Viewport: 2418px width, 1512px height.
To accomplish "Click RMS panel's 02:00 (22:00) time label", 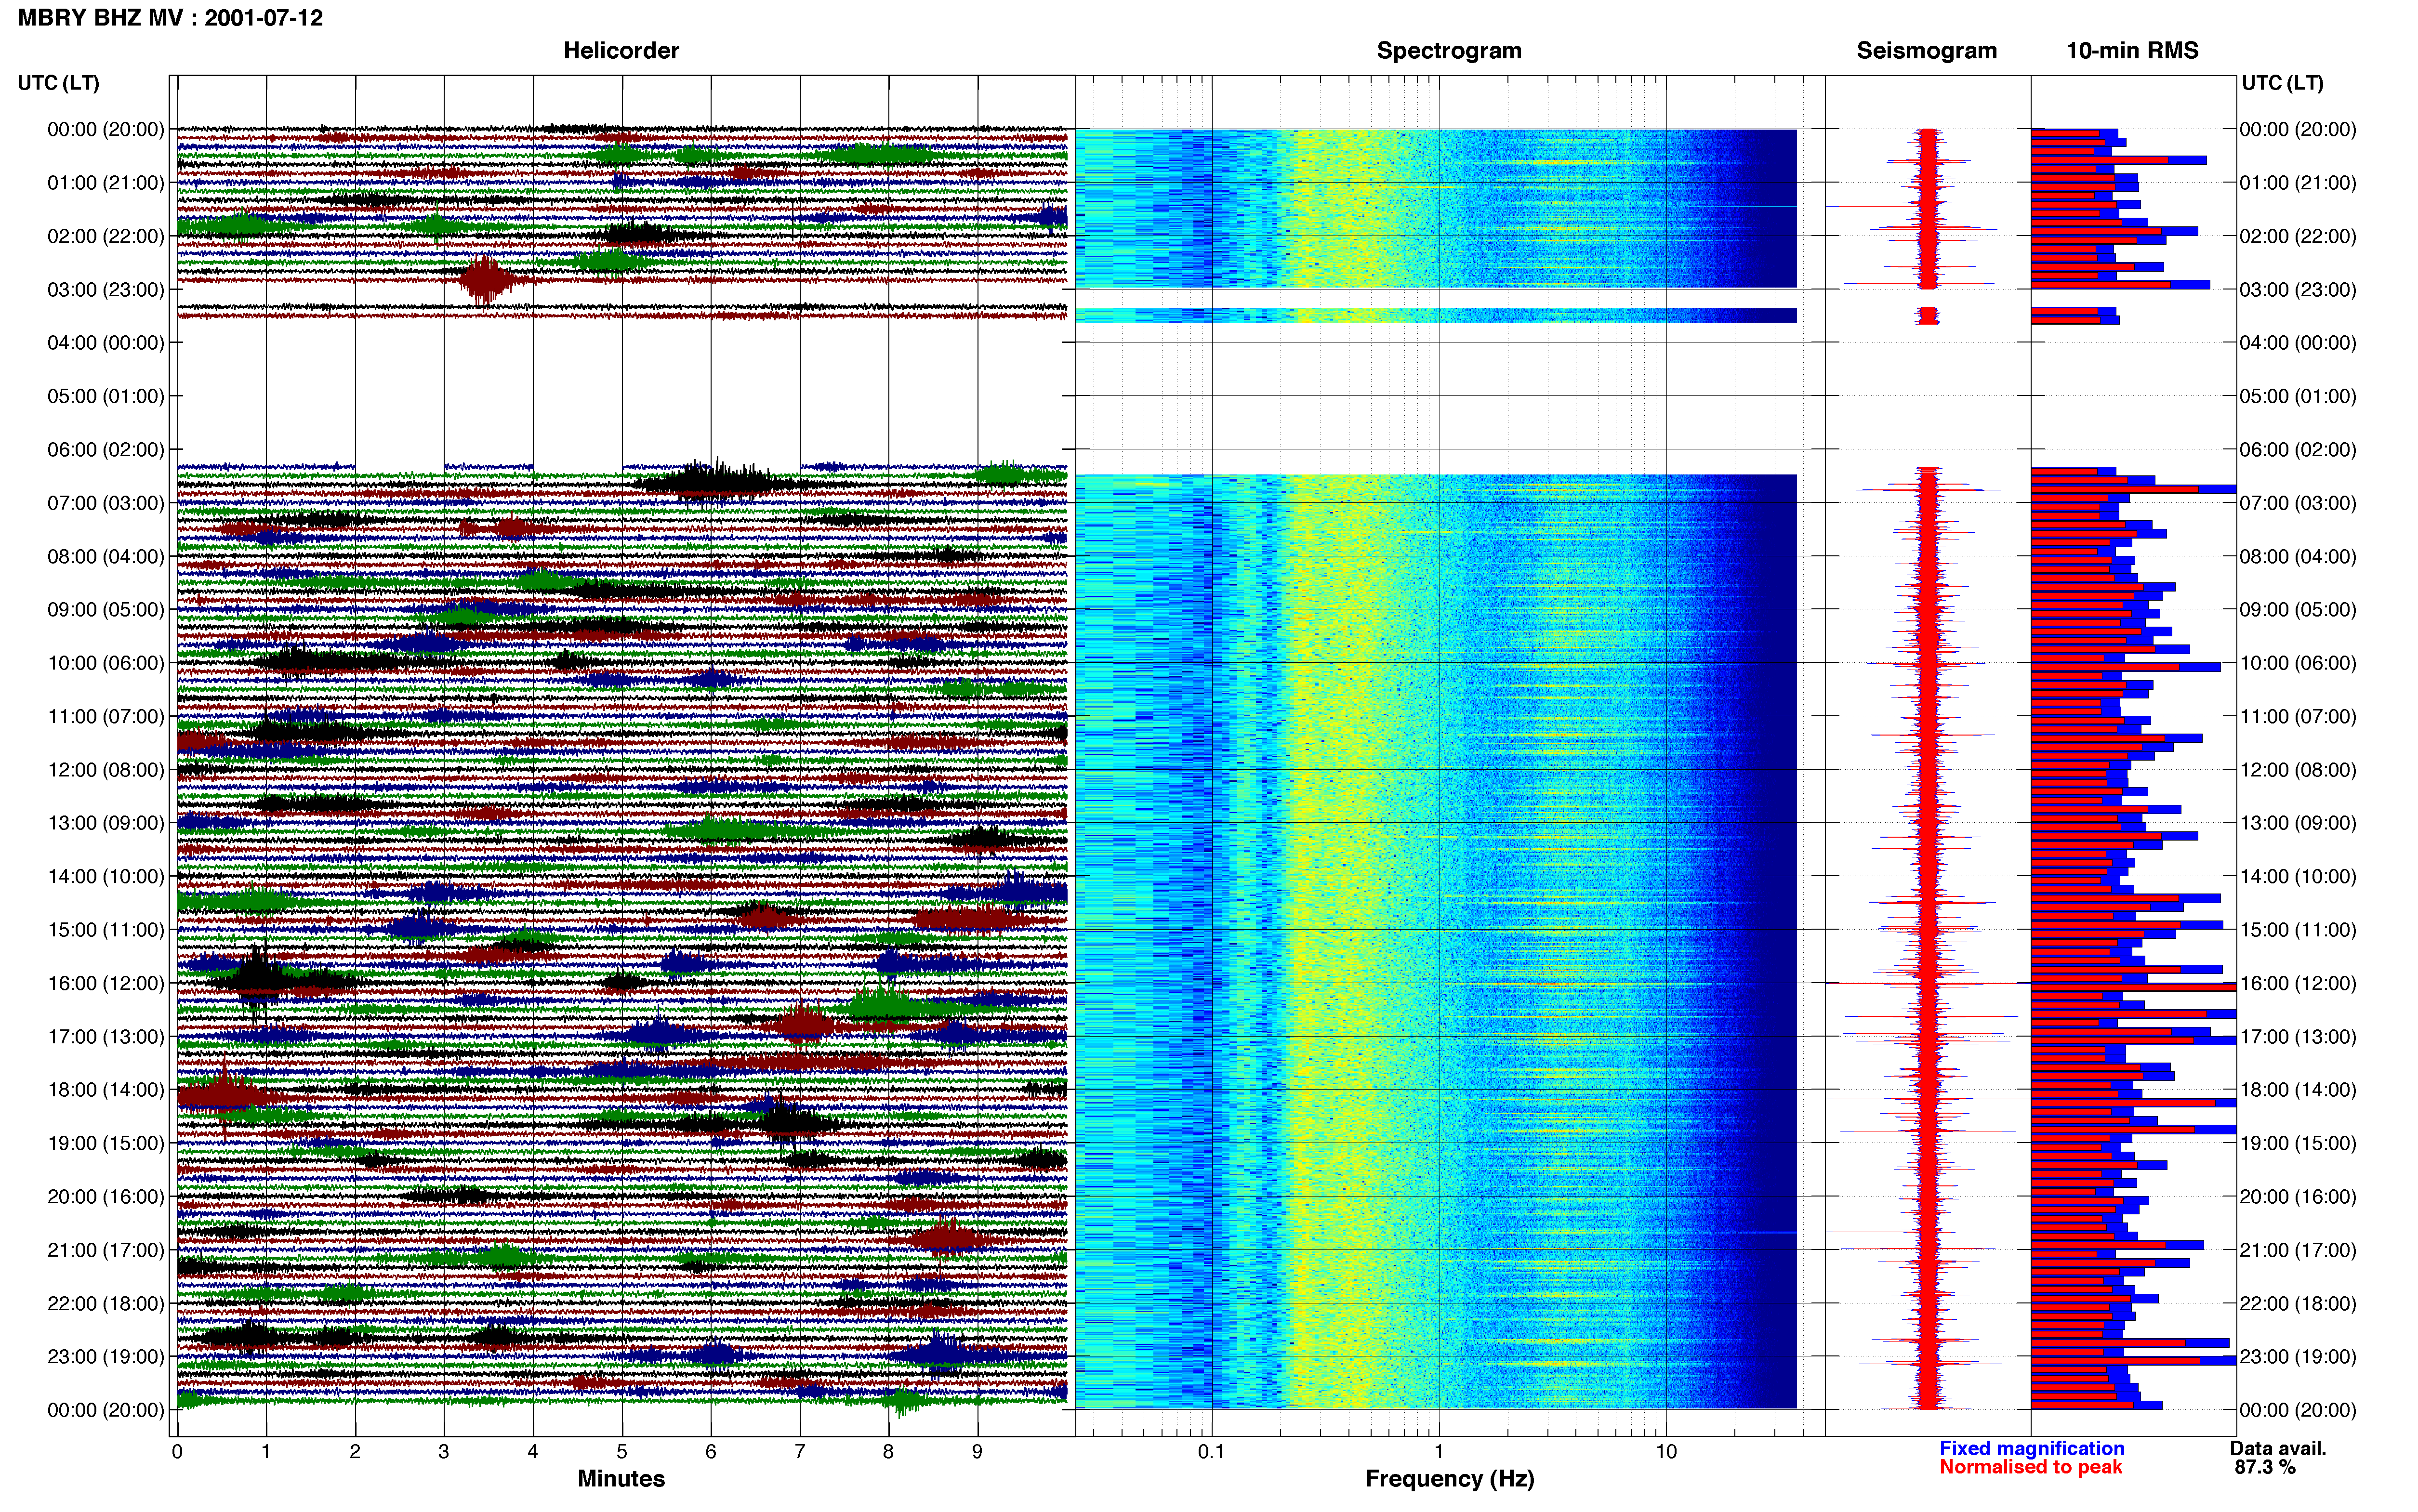I will click(2298, 236).
